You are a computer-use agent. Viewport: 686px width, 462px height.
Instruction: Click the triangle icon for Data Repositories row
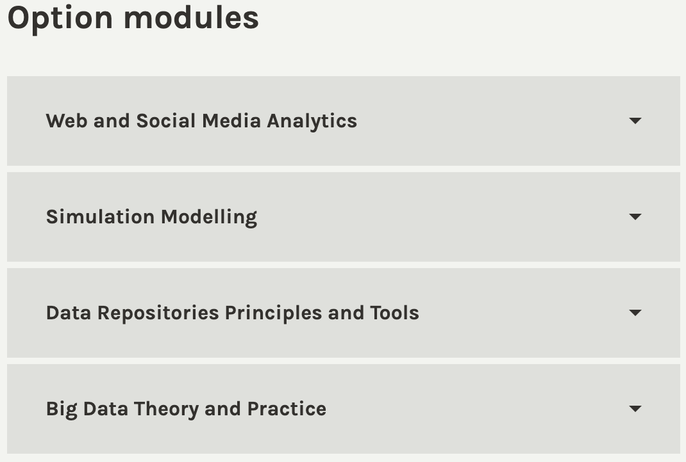click(635, 313)
